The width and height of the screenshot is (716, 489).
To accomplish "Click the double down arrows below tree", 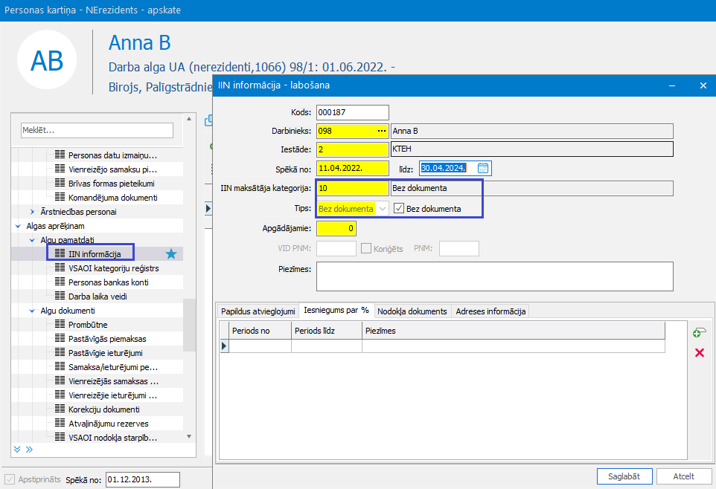I will coord(17,450).
